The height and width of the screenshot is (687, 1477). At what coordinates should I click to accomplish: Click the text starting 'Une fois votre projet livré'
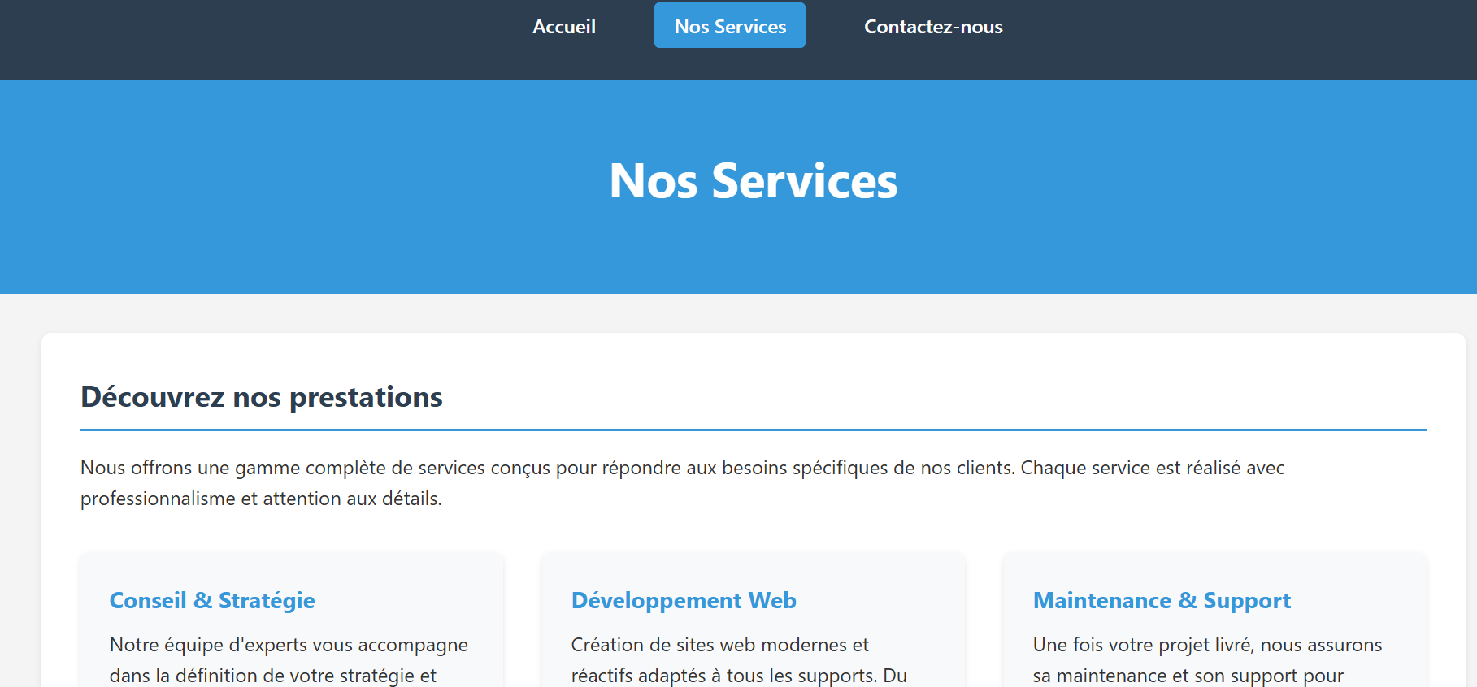[x=1206, y=645]
